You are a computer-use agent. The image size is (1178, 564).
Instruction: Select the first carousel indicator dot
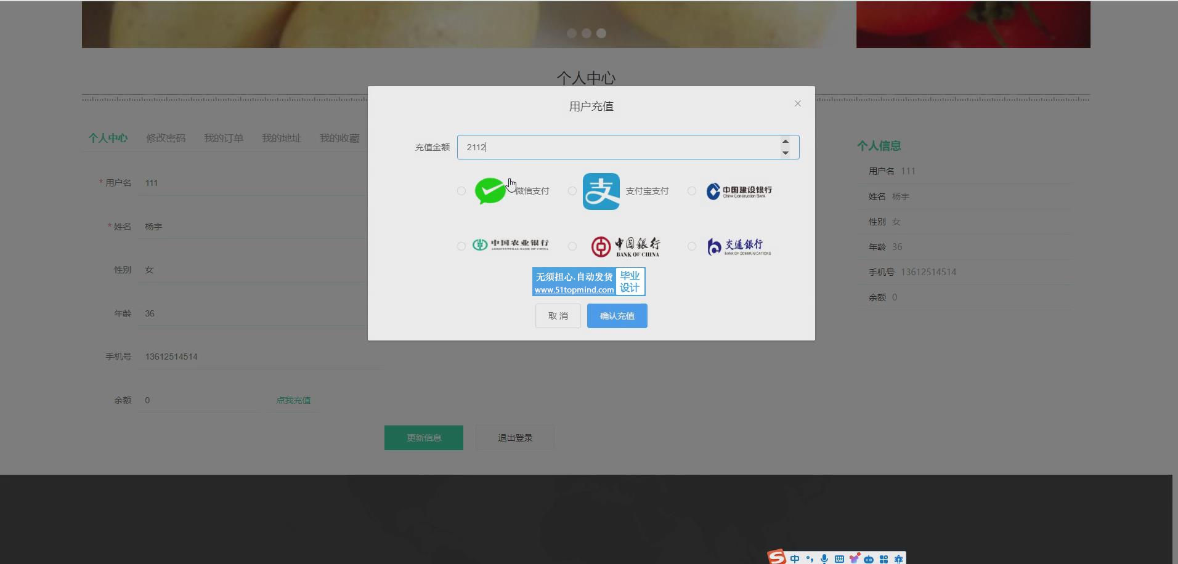click(x=572, y=33)
